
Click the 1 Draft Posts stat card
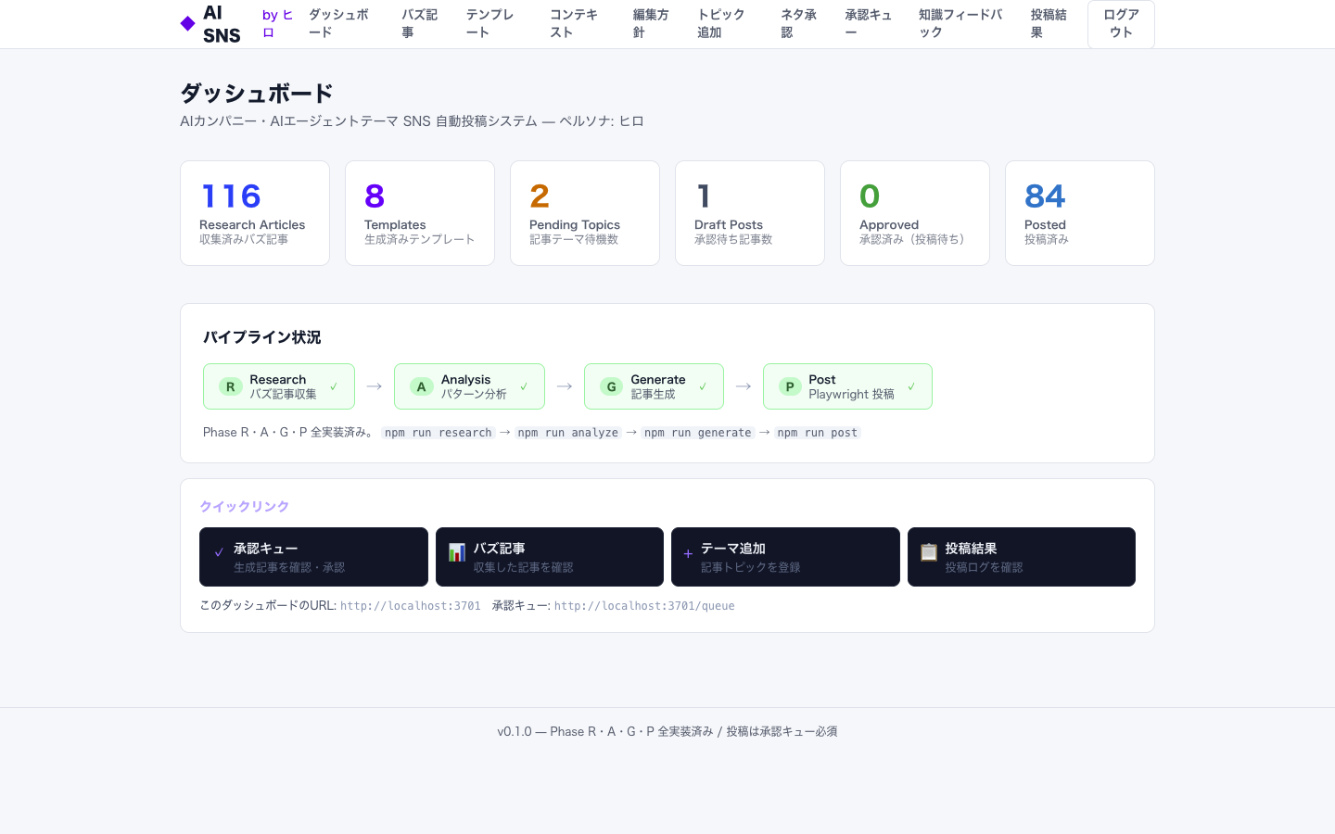[x=750, y=213]
